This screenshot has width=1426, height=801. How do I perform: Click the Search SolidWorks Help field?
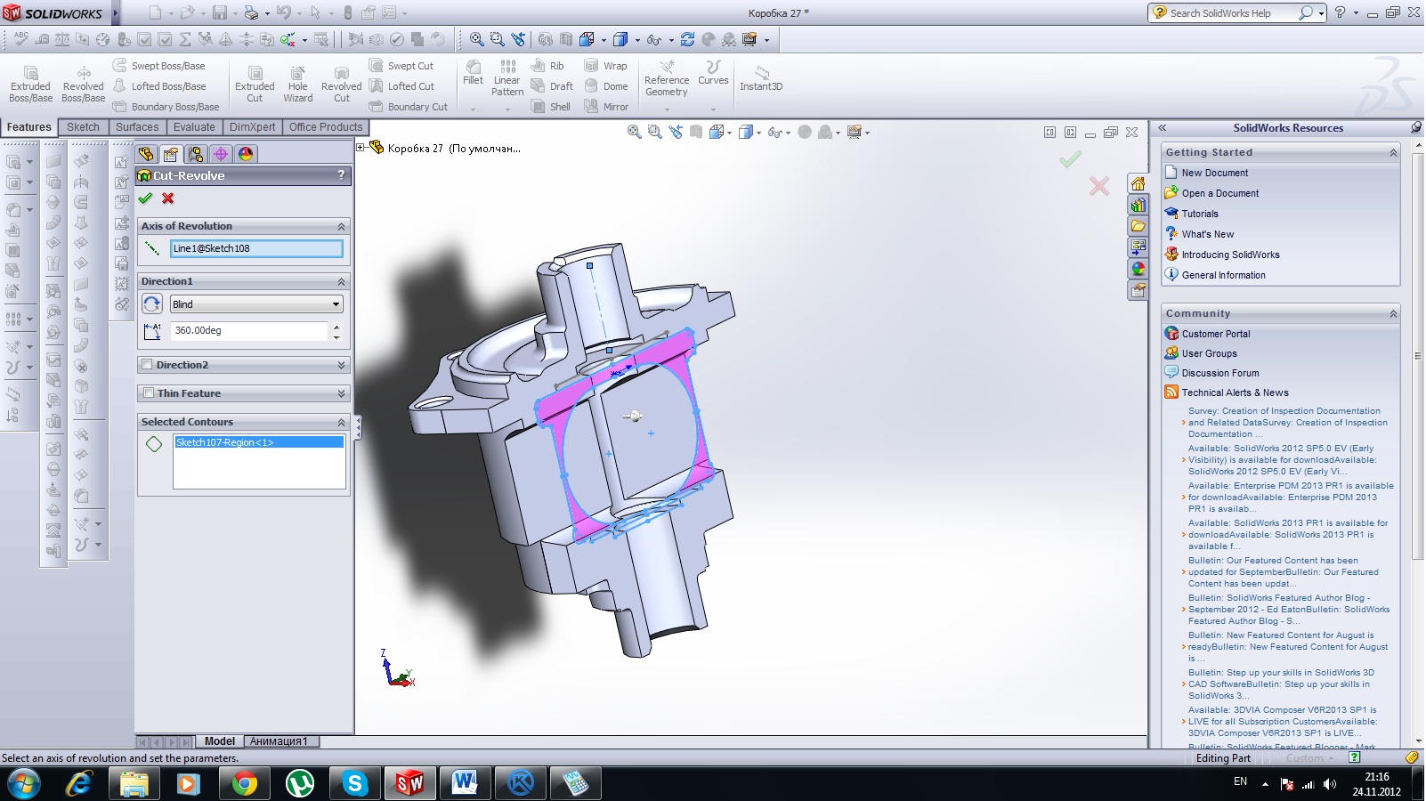(x=1232, y=13)
